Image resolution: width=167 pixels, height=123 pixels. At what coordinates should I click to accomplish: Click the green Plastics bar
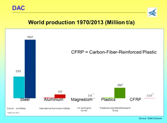point(120,93)
